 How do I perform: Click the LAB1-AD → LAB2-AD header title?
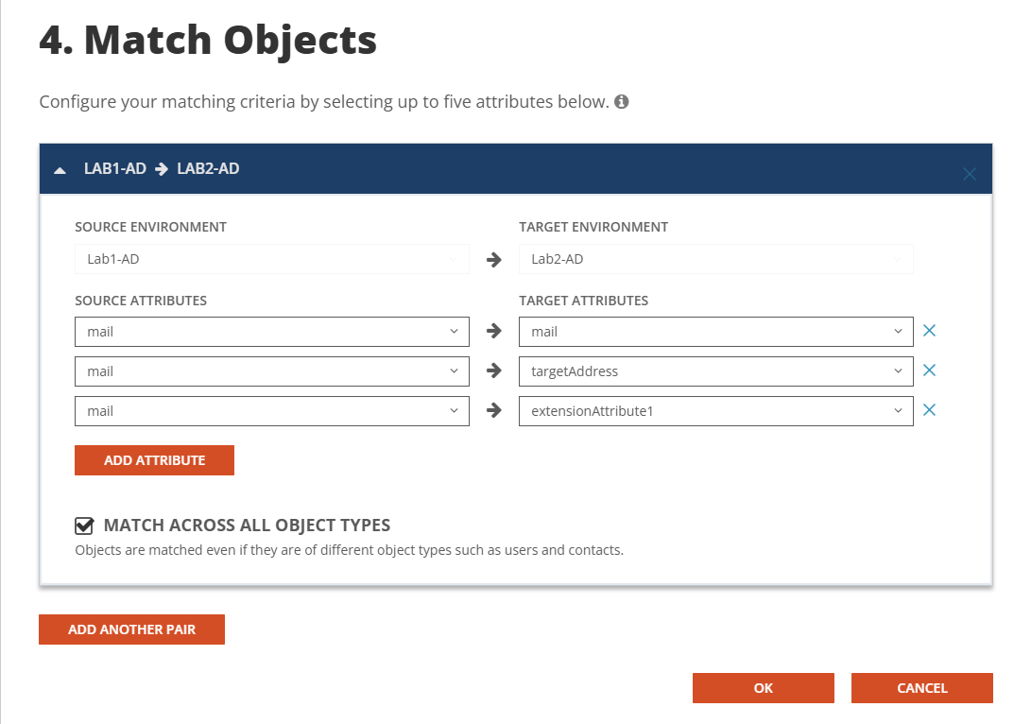coord(162,169)
